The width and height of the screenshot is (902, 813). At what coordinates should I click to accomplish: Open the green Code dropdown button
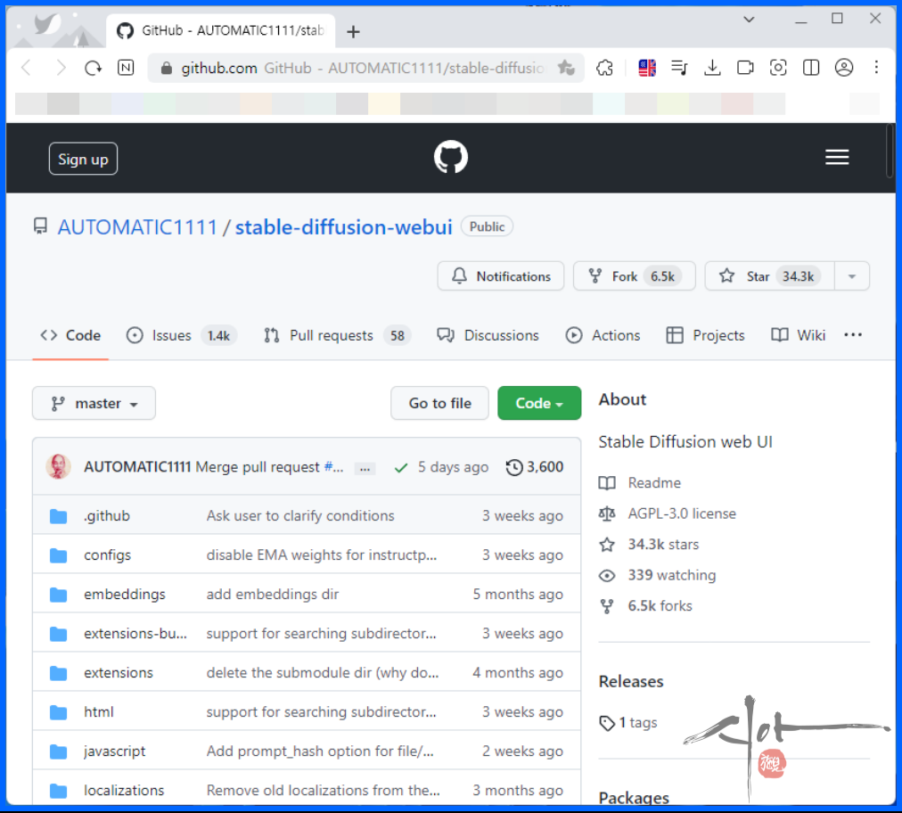539,403
